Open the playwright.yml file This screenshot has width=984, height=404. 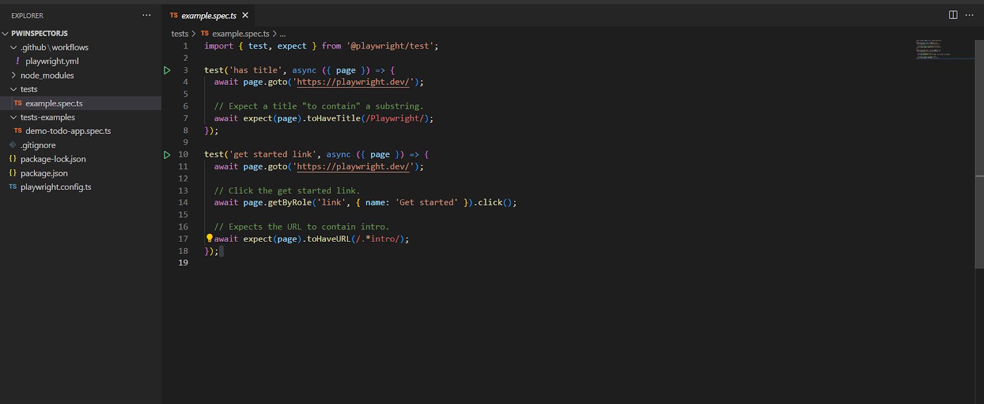click(52, 61)
